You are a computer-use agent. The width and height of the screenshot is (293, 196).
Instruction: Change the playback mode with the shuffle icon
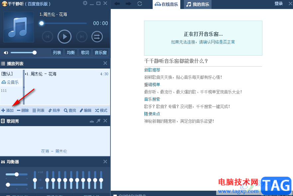pyautogui.click(x=97, y=37)
